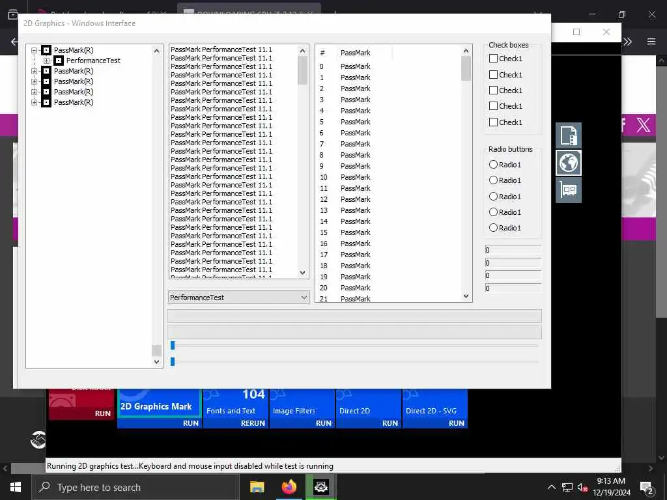Click the browser tab overview icon at top-left
667x500 pixels.
coord(13,14)
